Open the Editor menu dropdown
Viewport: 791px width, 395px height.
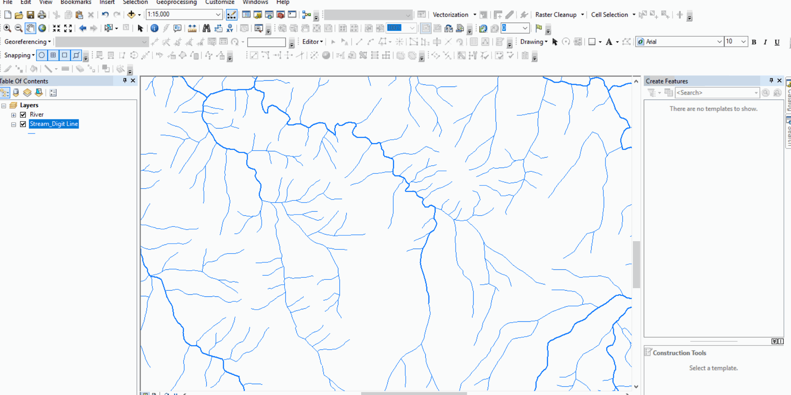[x=312, y=42]
